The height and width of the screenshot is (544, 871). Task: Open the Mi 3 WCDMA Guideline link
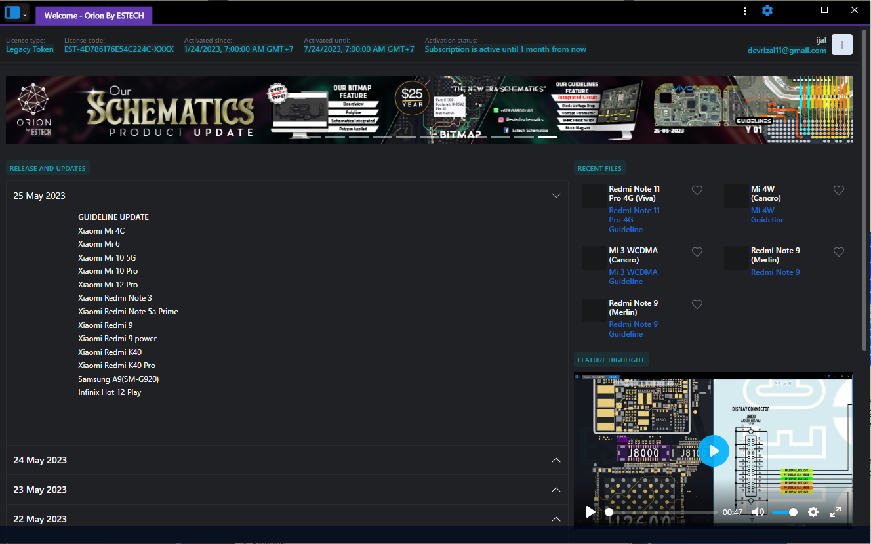click(633, 277)
